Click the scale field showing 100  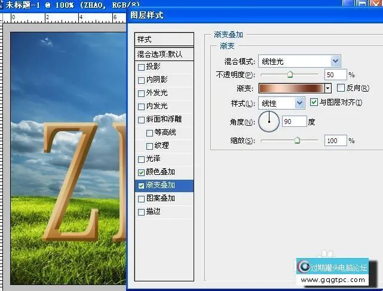tap(335, 141)
